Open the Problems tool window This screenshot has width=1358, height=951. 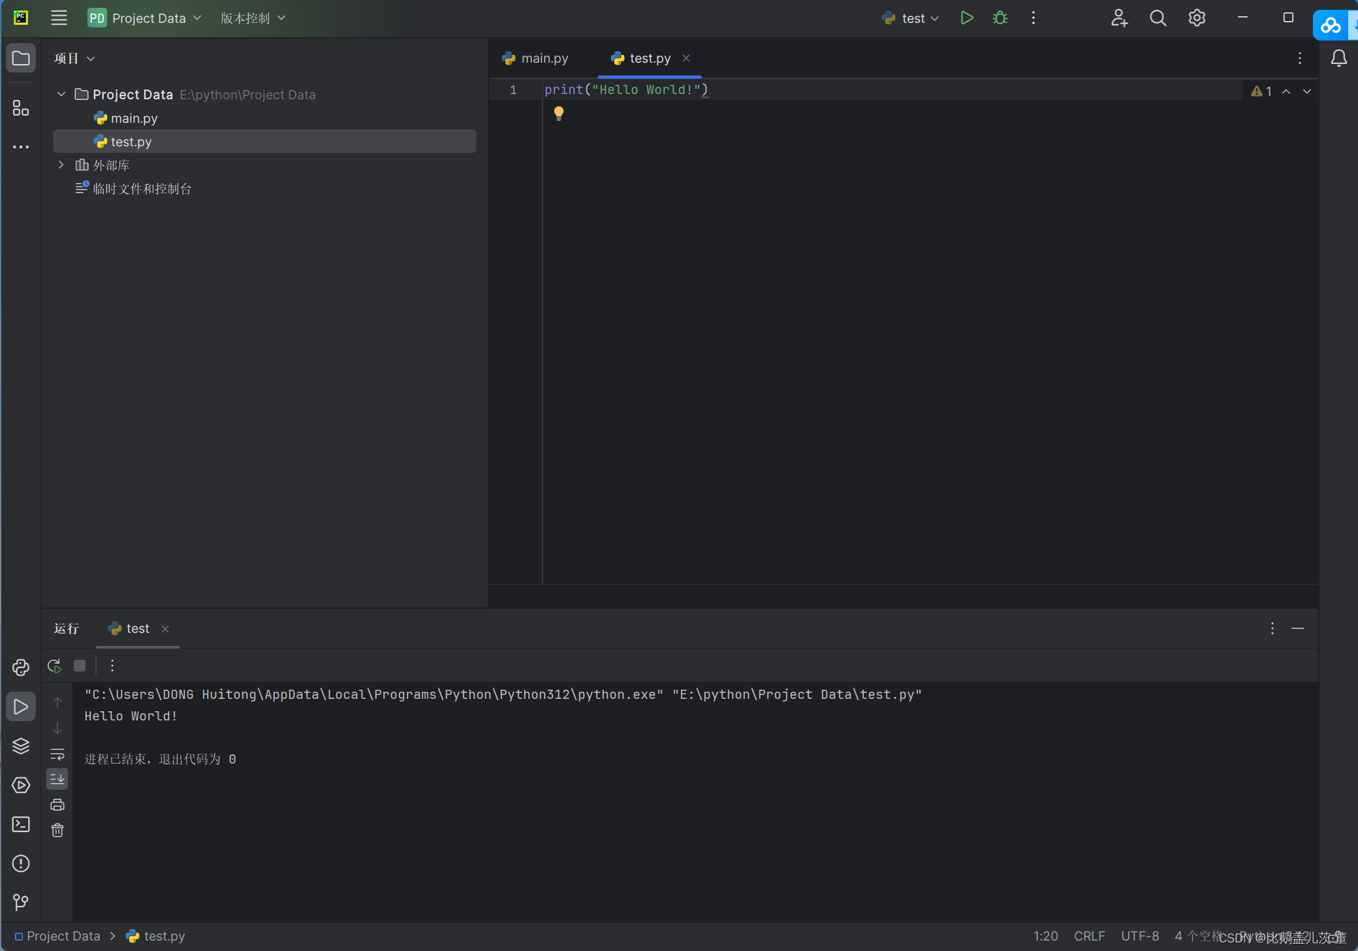21,863
